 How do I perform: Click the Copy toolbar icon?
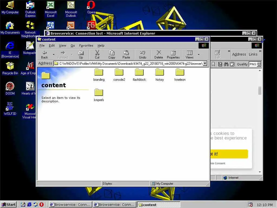point(112,55)
